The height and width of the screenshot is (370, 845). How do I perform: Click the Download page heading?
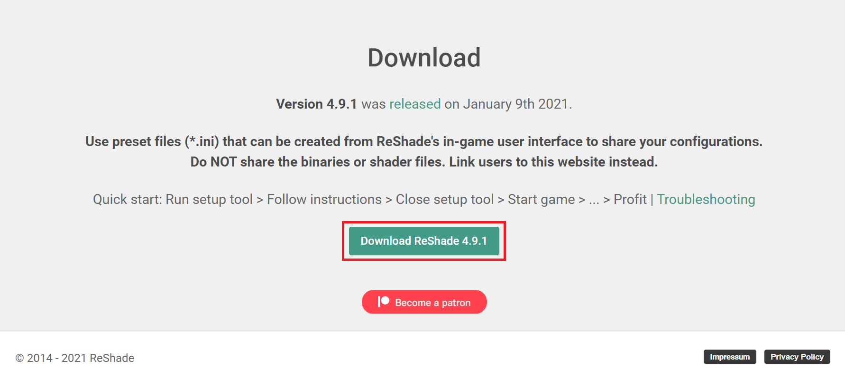[424, 57]
